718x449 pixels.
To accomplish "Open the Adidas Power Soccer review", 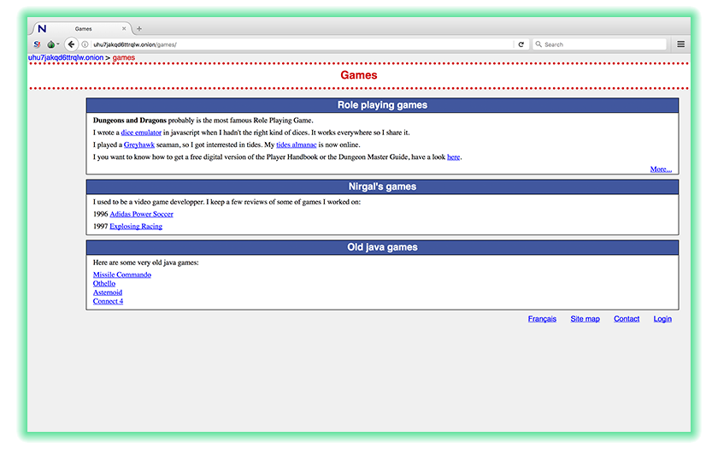I will tap(141, 214).
